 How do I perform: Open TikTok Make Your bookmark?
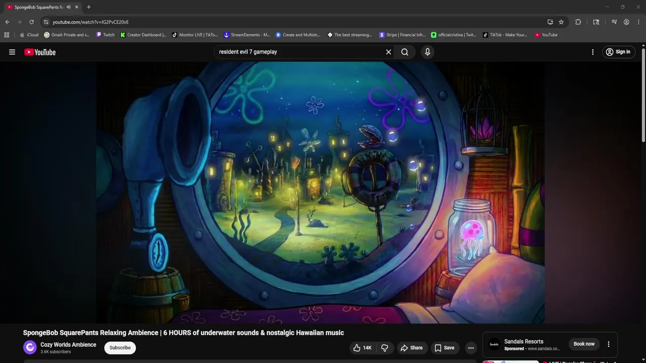(505, 35)
